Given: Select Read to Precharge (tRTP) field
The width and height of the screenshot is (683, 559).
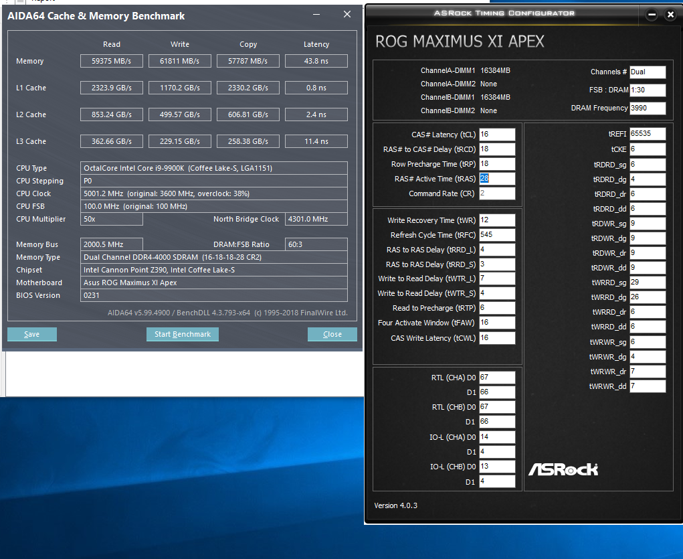Looking at the screenshot, I should pos(497,308).
